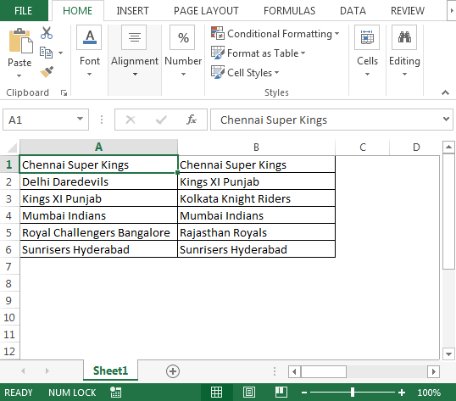This screenshot has width=456, height=401.
Task: Select row 7 header
Action: tap(9, 266)
